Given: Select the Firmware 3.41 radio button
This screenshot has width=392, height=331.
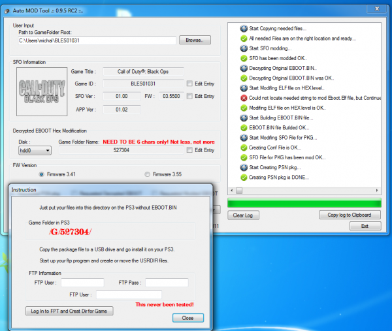Looking at the screenshot, I should [x=42, y=174].
